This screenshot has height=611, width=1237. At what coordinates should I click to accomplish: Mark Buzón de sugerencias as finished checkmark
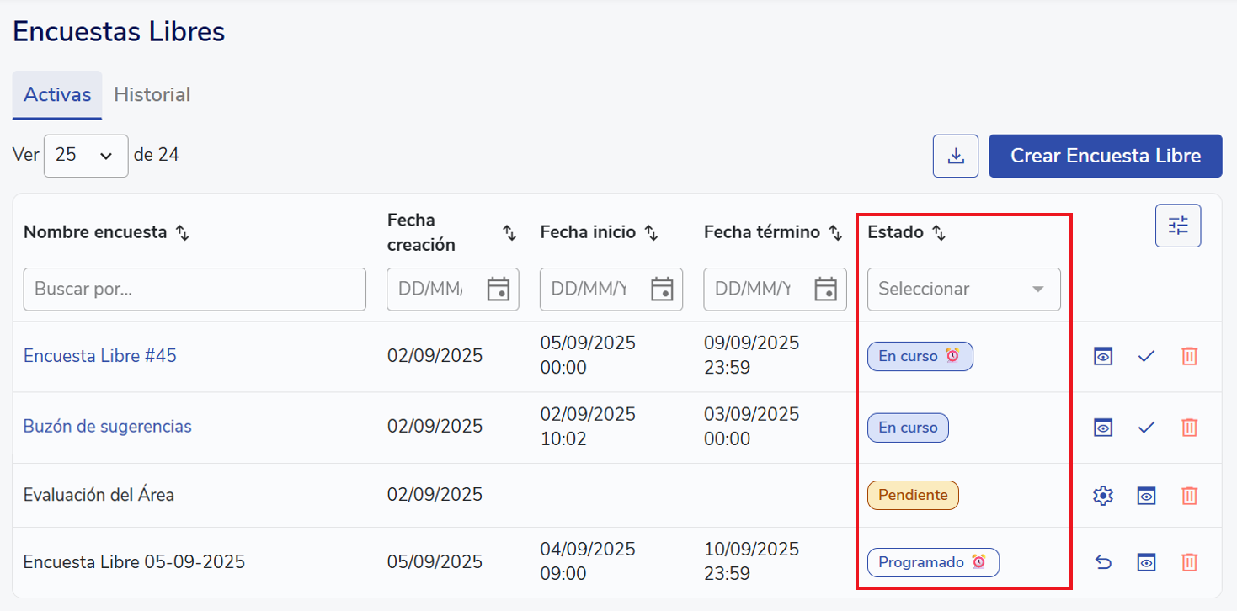click(x=1145, y=428)
